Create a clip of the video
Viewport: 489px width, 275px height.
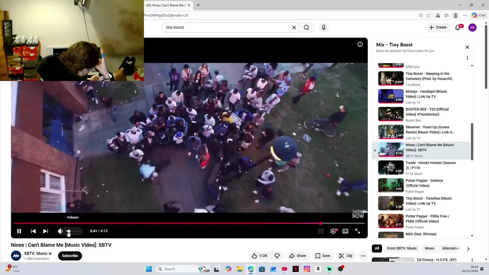click(345, 256)
